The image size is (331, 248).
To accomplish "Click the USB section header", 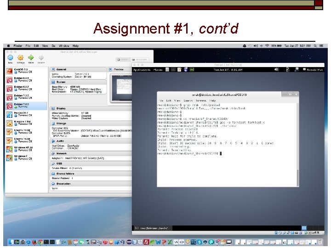I will pos(91,163).
